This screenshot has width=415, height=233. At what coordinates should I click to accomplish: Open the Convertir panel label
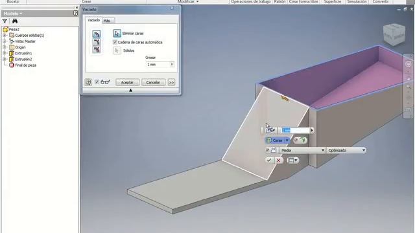pyautogui.click(x=381, y=1)
